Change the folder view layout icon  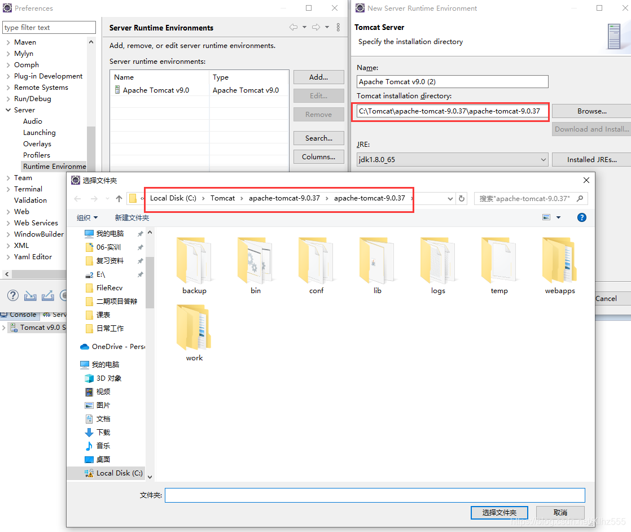coord(546,217)
